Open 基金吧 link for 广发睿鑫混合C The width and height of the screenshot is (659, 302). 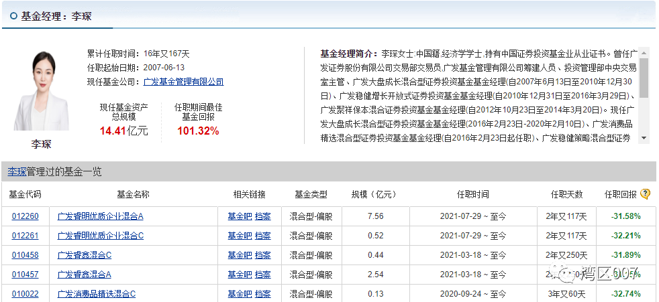(240, 255)
